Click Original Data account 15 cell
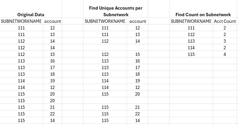This screenshot has width=238, height=126. (x=53, y=54)
